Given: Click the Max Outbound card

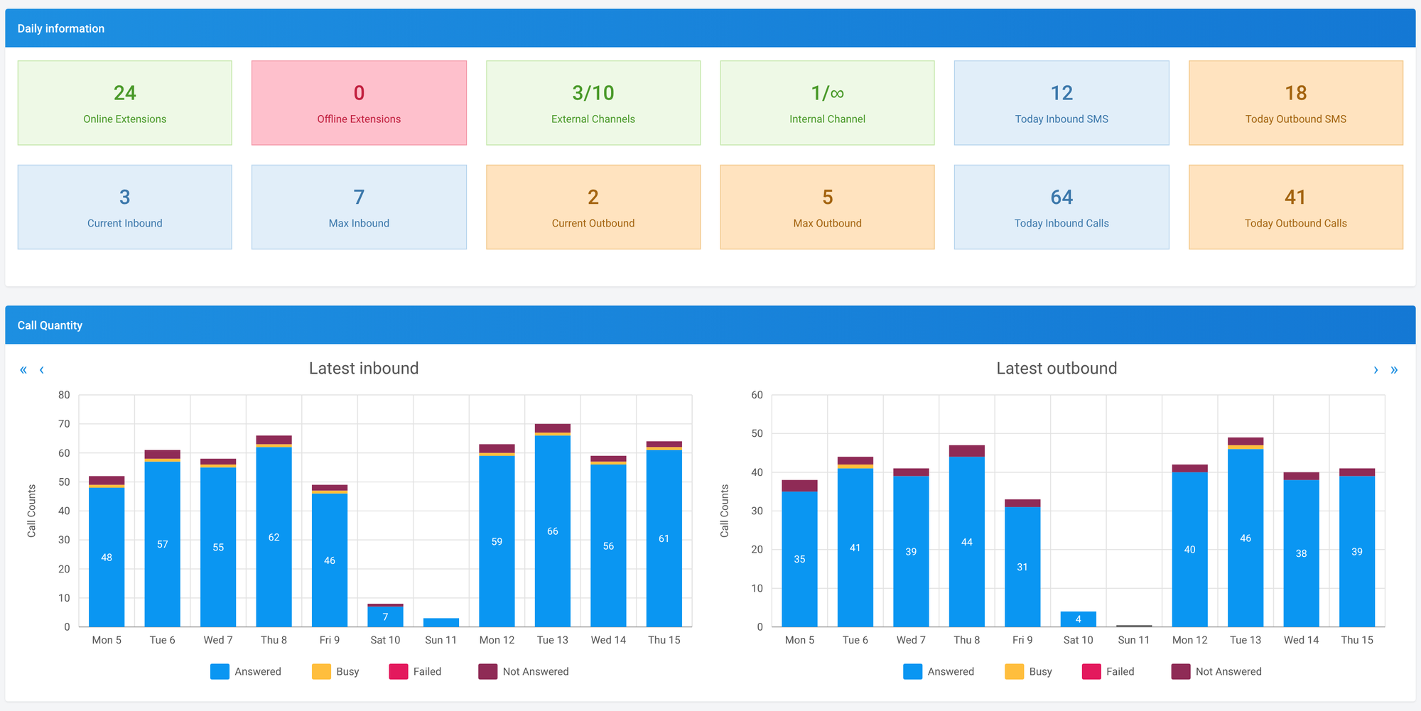Looking at the screenshot, I should (827, 207).
